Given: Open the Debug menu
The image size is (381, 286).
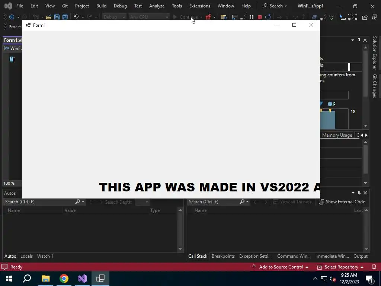Looking at the screenshot, I should tap(120, 6).
